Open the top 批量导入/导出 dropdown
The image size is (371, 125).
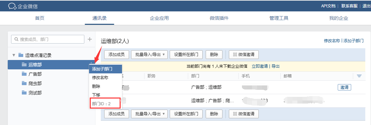click(x=149, y=55)
